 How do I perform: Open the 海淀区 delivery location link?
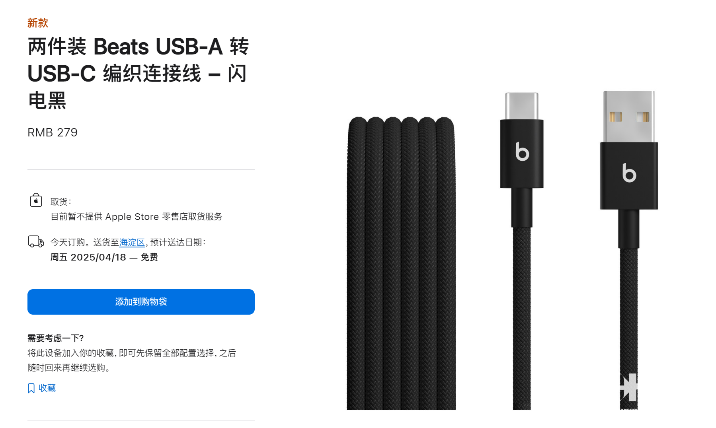coord(132,242)
